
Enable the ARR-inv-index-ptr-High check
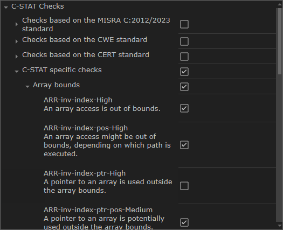tap(184, 186)
